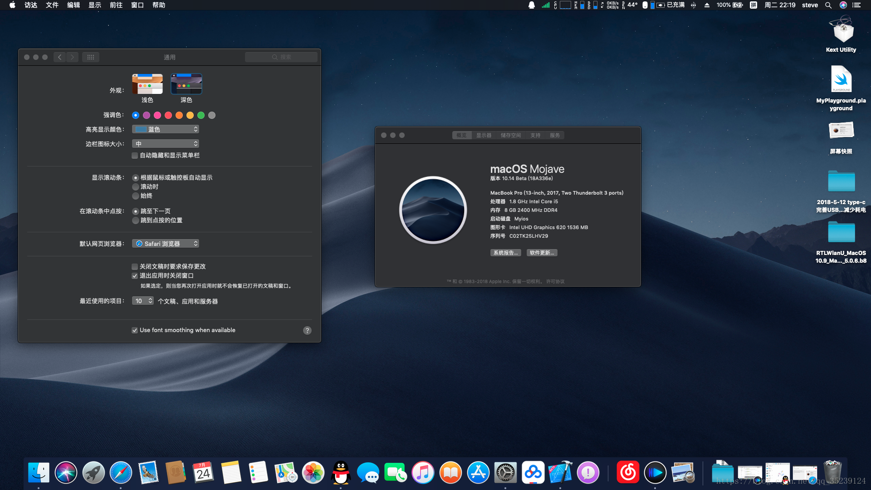
Task: Choose 浅色 light appearance thumbnail
Action: pos(147,84)
